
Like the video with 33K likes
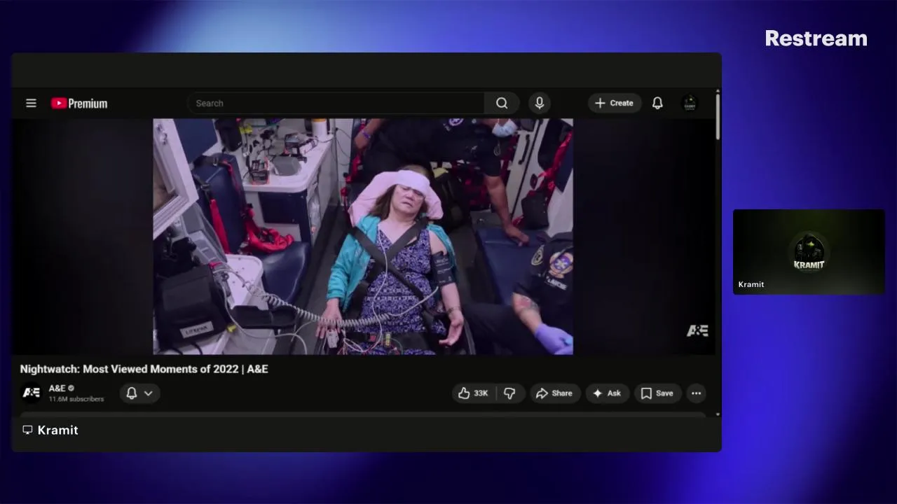pos(473,393)
